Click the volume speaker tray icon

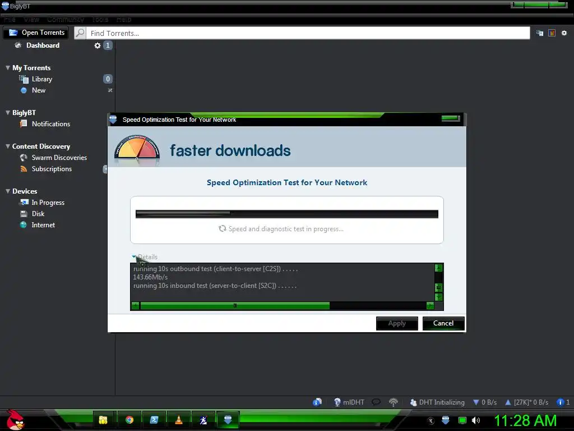pyautogui.click(x=475, y=420)
